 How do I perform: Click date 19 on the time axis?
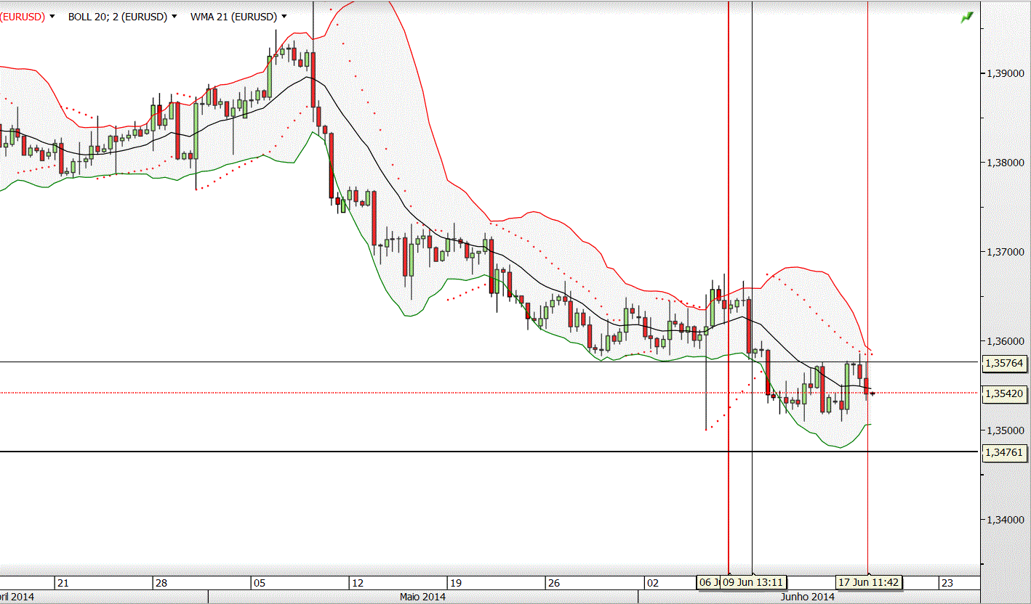coord(456,583)
